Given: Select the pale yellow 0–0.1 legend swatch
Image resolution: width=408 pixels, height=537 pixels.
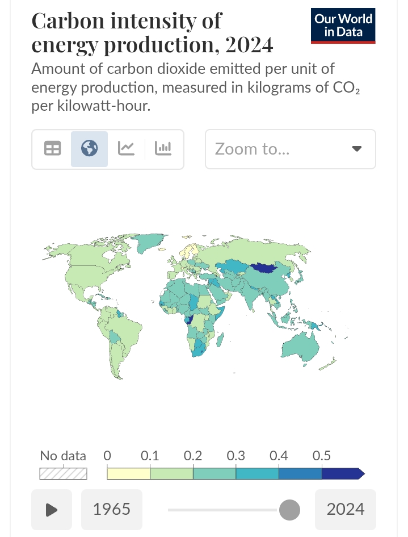Looking at the screenshot, I should 128,473.
